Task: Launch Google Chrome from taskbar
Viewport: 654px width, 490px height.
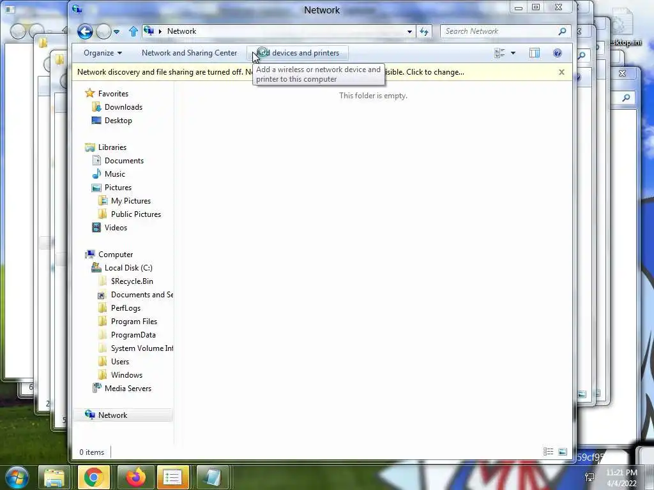Action: tap(93, 477)
